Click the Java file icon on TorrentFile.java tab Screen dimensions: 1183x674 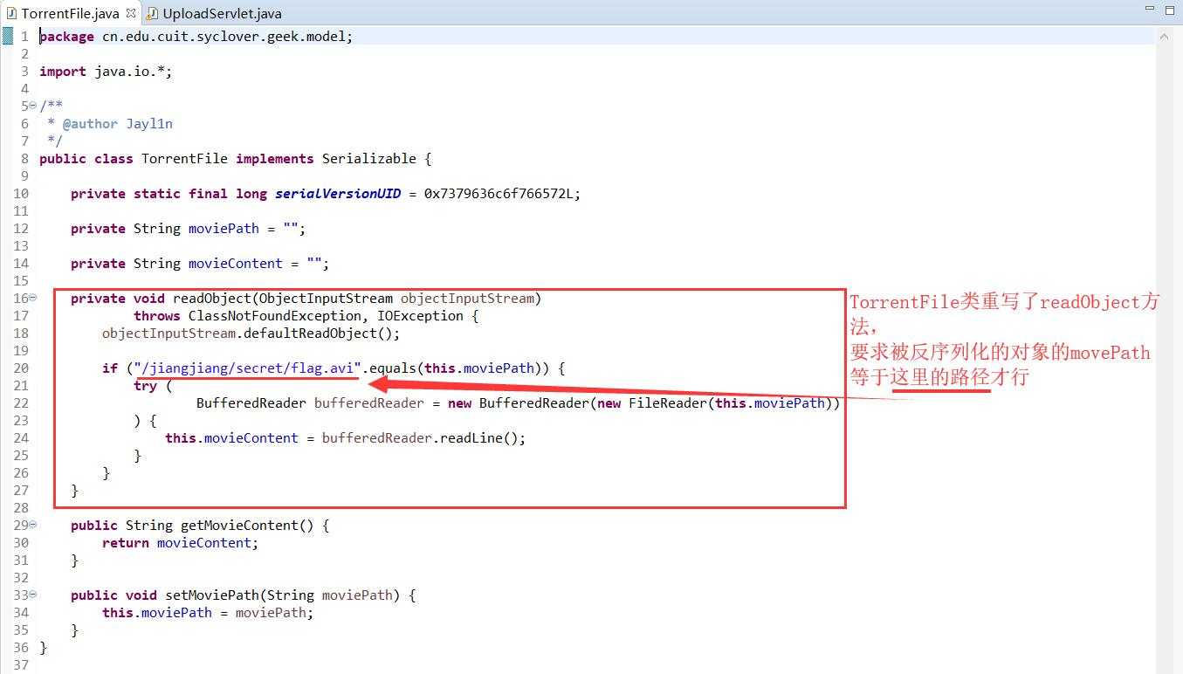point(12,13)
